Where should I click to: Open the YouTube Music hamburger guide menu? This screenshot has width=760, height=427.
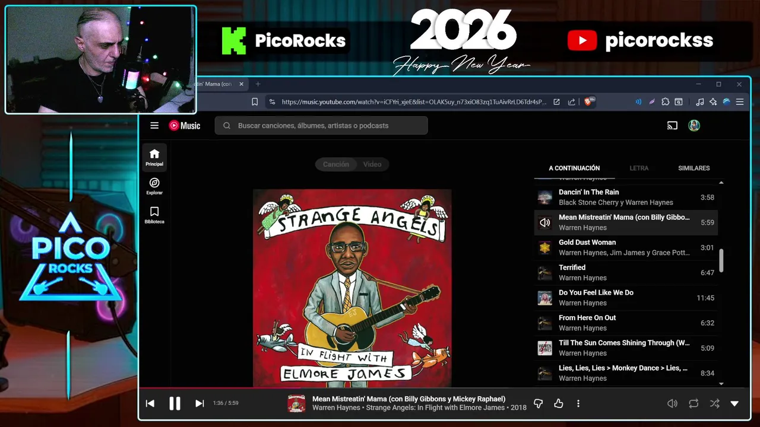[154, 126]
